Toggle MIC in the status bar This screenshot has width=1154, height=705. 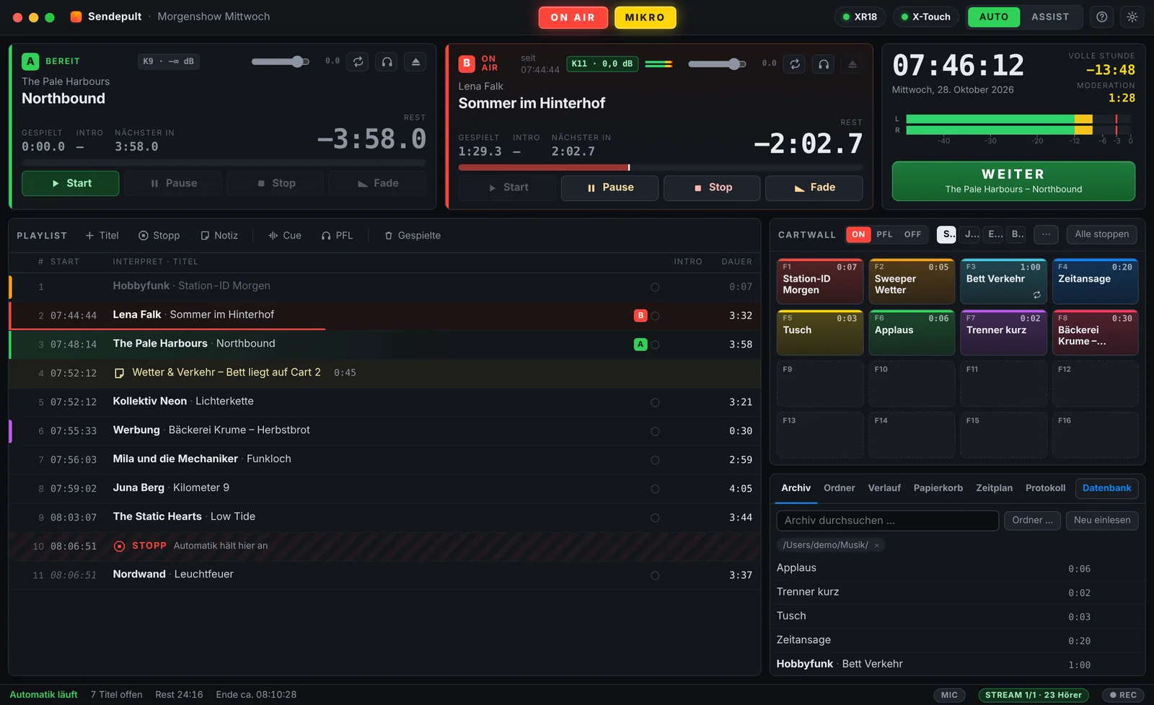(x=950, y=696)
